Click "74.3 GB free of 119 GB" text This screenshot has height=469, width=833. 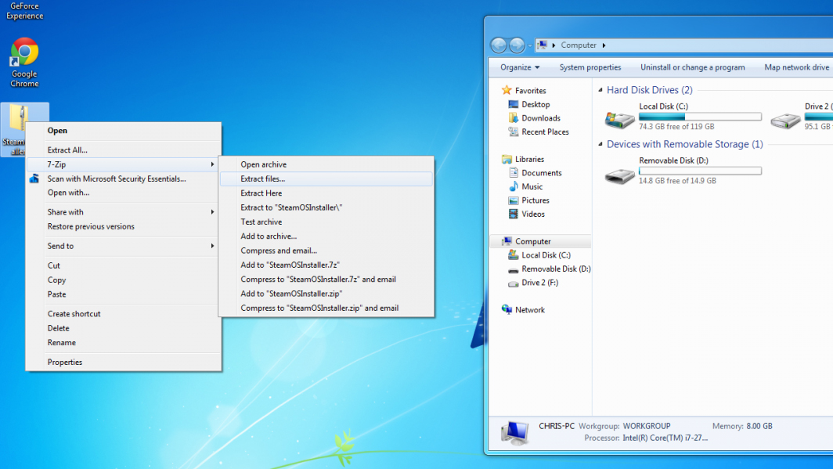click(x=676, y=127)
